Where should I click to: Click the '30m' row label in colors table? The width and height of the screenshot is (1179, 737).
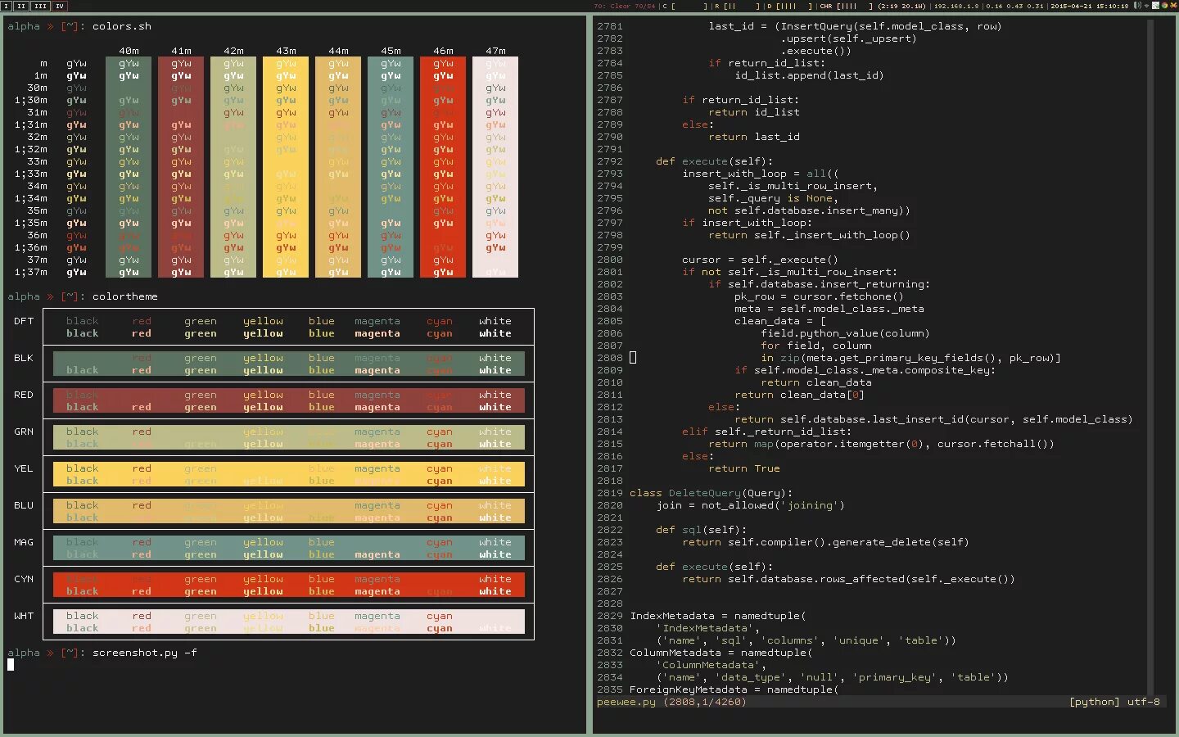[37, 88]
